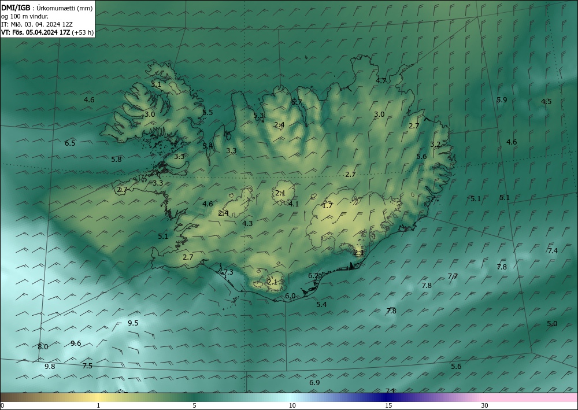Select the initial time line 'IT: Mið. 03. 04. 2024 12Z'

[37, 24]
